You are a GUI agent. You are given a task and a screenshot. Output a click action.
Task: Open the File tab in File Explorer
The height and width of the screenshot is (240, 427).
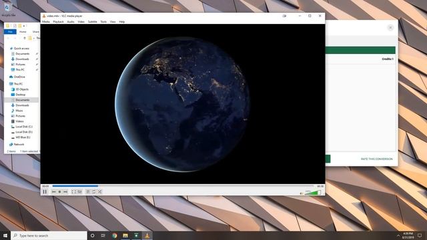point(10,32)
